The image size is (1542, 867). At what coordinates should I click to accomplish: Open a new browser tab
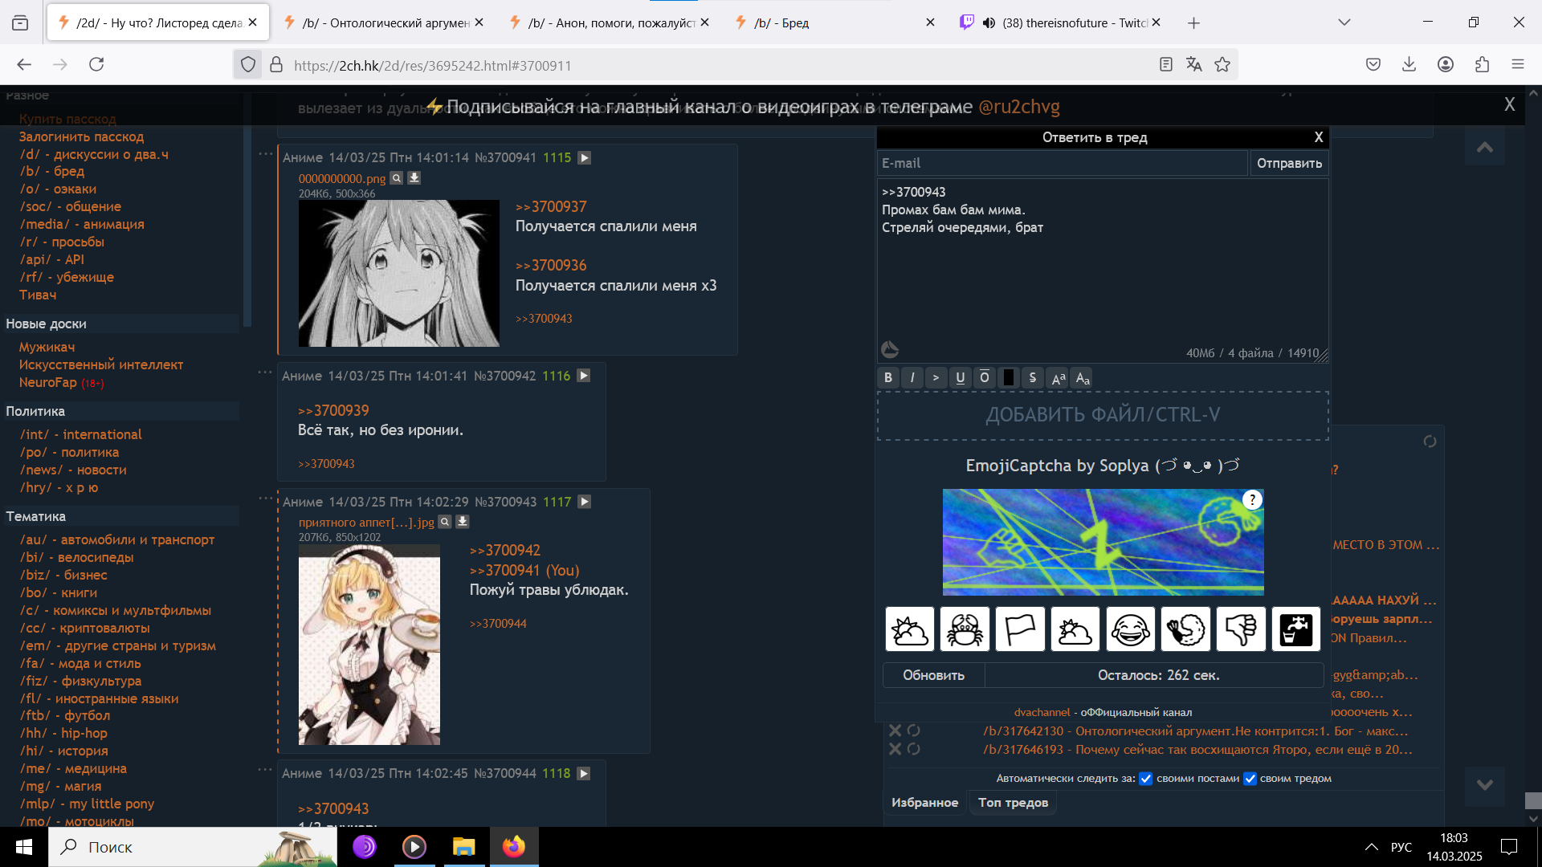(1194, 23)
